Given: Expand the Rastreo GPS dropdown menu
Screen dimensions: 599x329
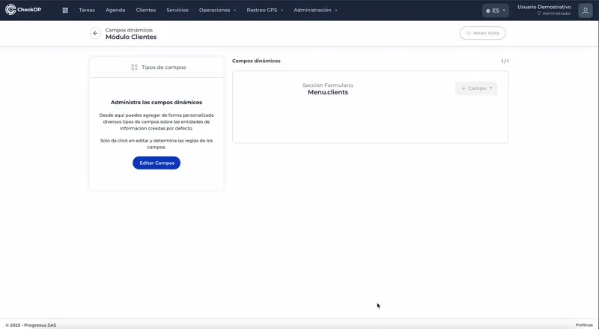Looking at the screenshot, I should pyautogui.click(x=265, y=10).
